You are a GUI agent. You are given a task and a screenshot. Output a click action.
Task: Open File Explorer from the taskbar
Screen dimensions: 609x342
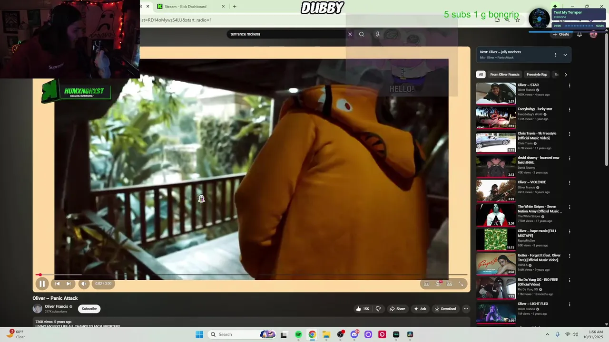[x=326, y=334]
